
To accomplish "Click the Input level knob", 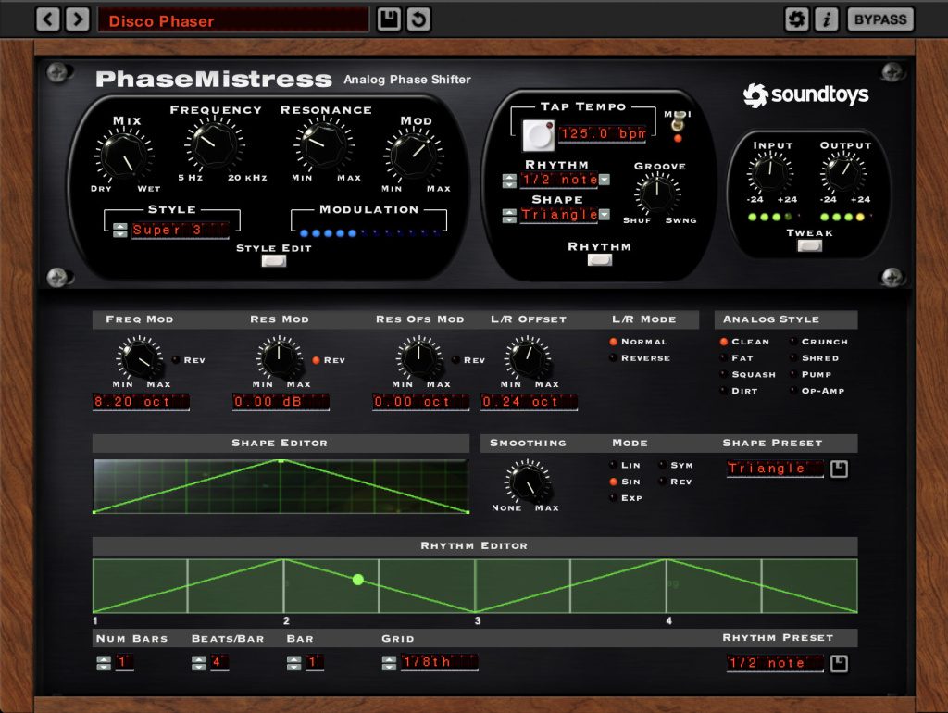I will coord(769,171).
